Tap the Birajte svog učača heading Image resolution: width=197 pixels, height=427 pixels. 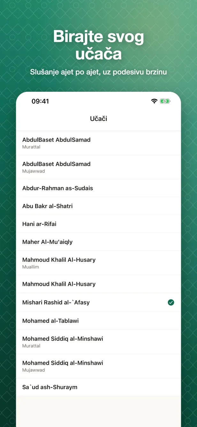[98, 45]
